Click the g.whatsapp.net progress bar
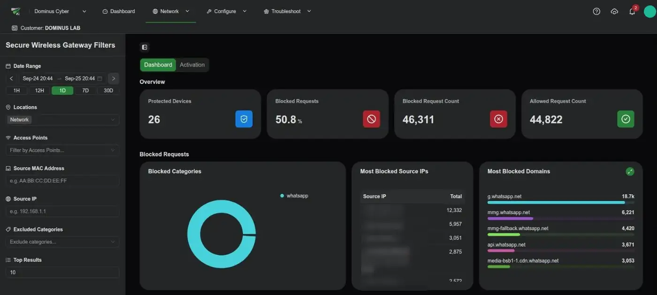657x295 pixels. click(x=561, y=202)
